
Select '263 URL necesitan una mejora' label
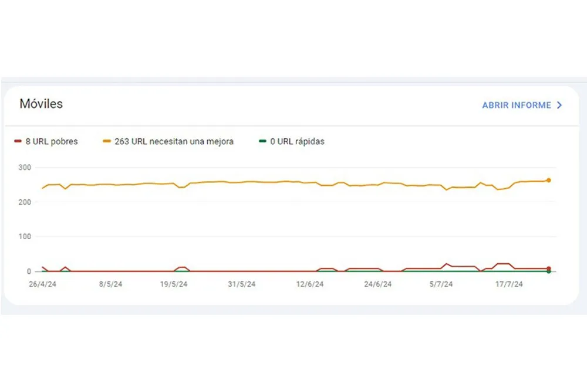pyautogui.click(x=174, y=141)
